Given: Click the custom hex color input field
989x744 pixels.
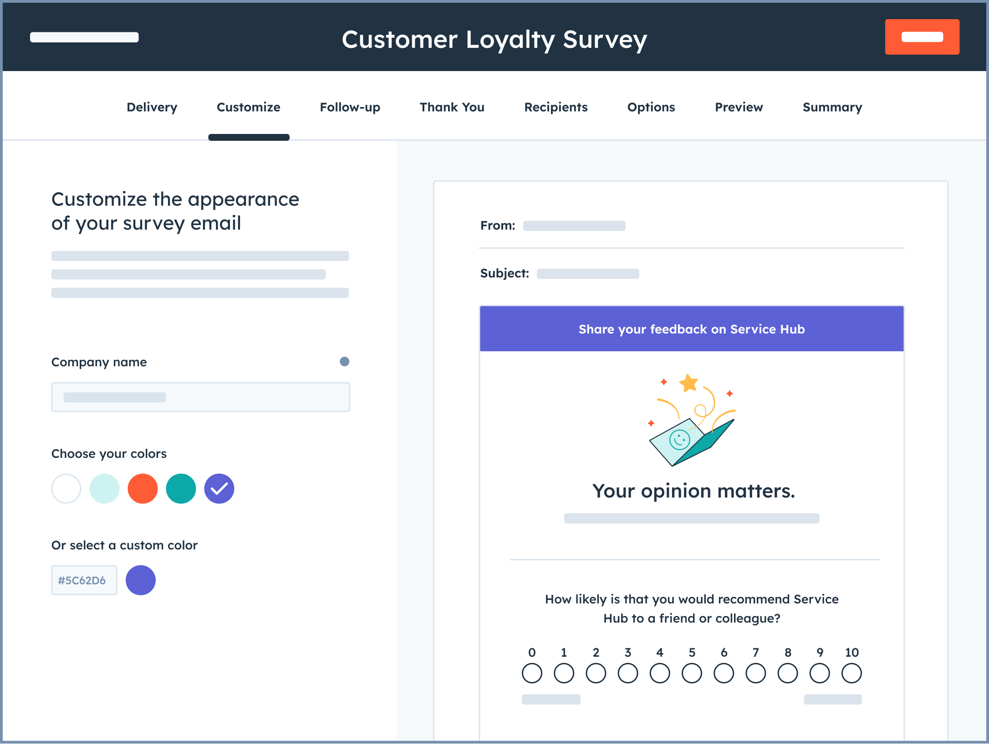Looking at the screenshot, I should click(x=84, y=580).
